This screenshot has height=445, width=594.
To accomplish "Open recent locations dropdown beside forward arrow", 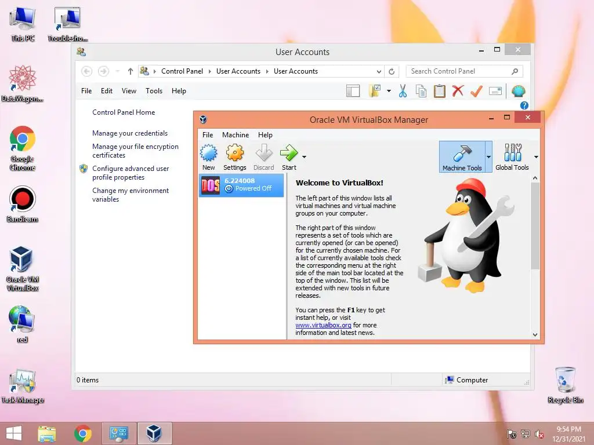I will click(117, 71).
